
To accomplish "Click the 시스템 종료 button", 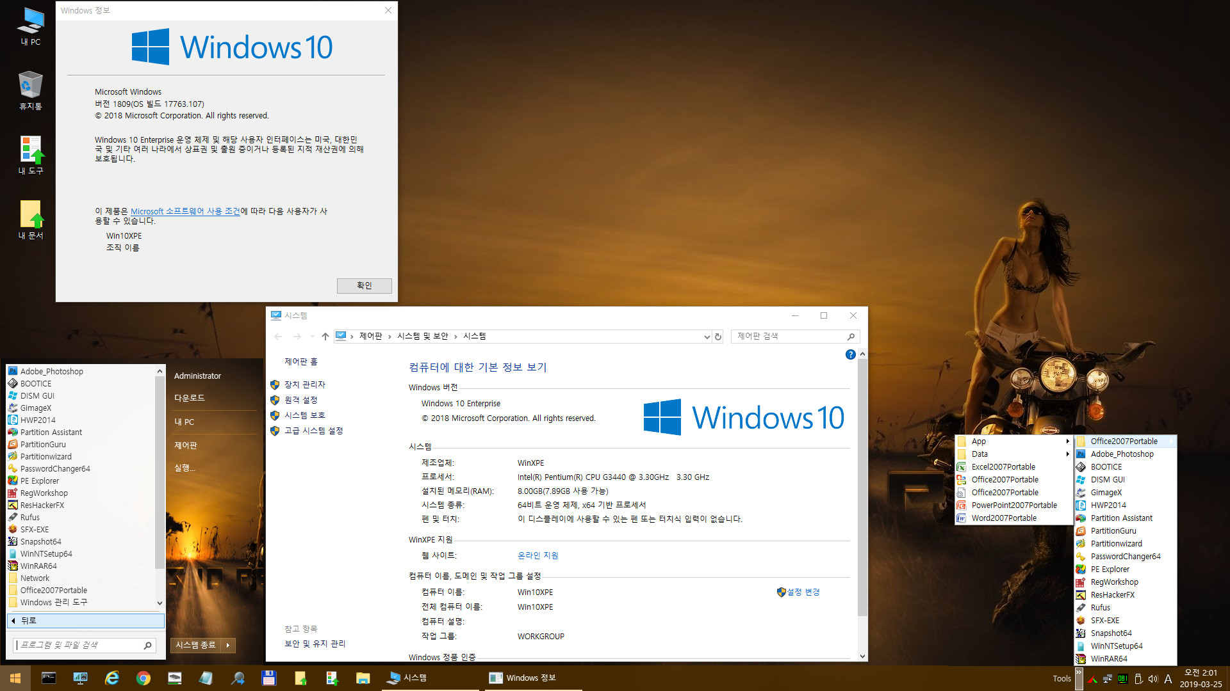I will [x=196, y=645].
